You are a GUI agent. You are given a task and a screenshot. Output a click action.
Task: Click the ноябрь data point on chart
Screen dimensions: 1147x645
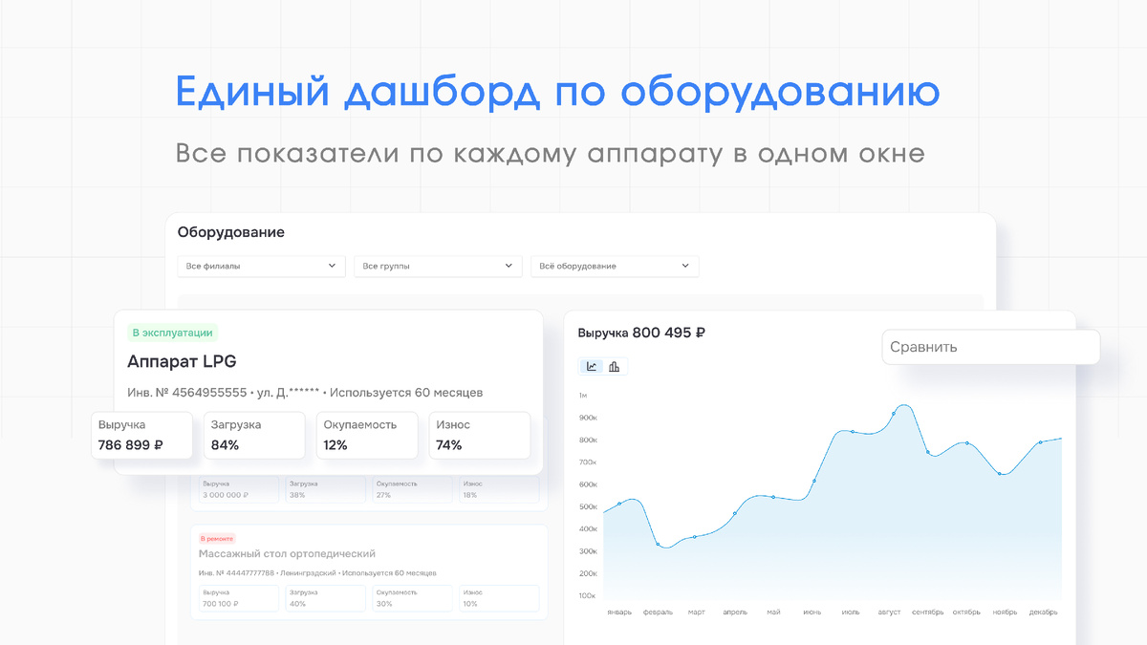pos(1001,474)
